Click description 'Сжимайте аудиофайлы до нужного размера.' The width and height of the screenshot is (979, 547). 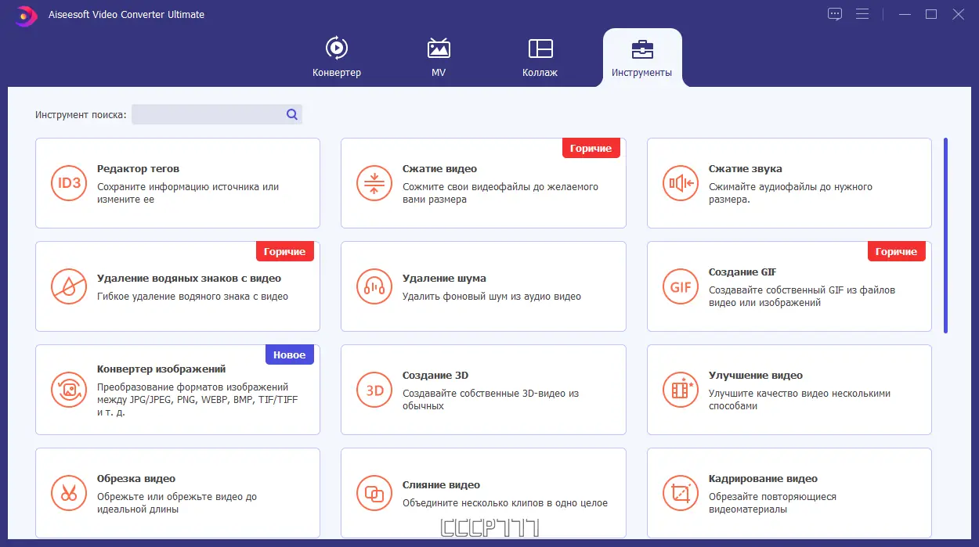point(790,193)
